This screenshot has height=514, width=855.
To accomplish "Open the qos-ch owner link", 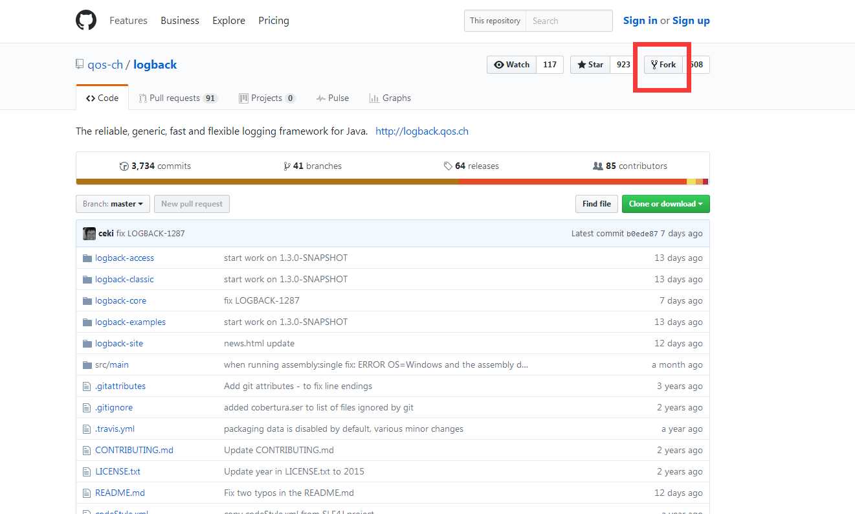I will pyautogui.click(x=105, y=65).
